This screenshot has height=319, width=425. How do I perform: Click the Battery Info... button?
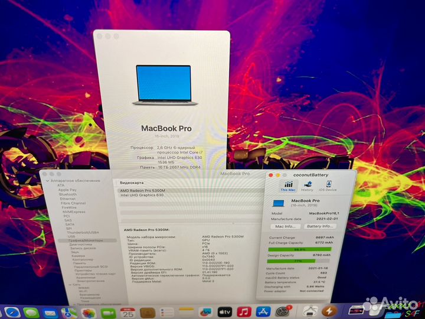pos(320,226)
